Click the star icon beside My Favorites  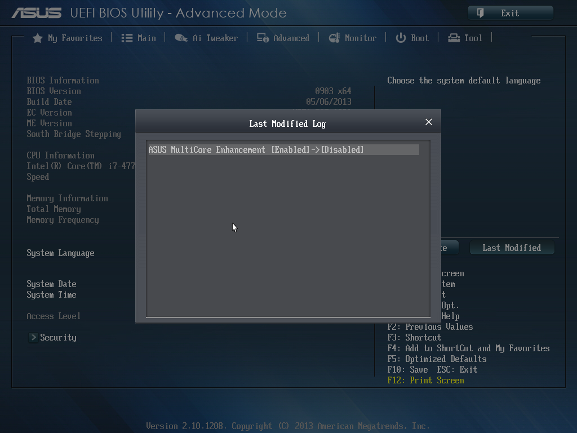pos(38,38)
